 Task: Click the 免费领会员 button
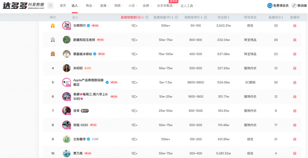point(278,6)
